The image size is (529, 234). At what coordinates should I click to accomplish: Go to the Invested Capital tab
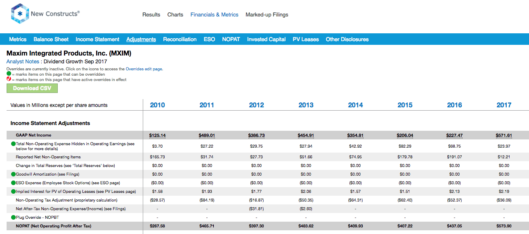click(x=267, y=39)
